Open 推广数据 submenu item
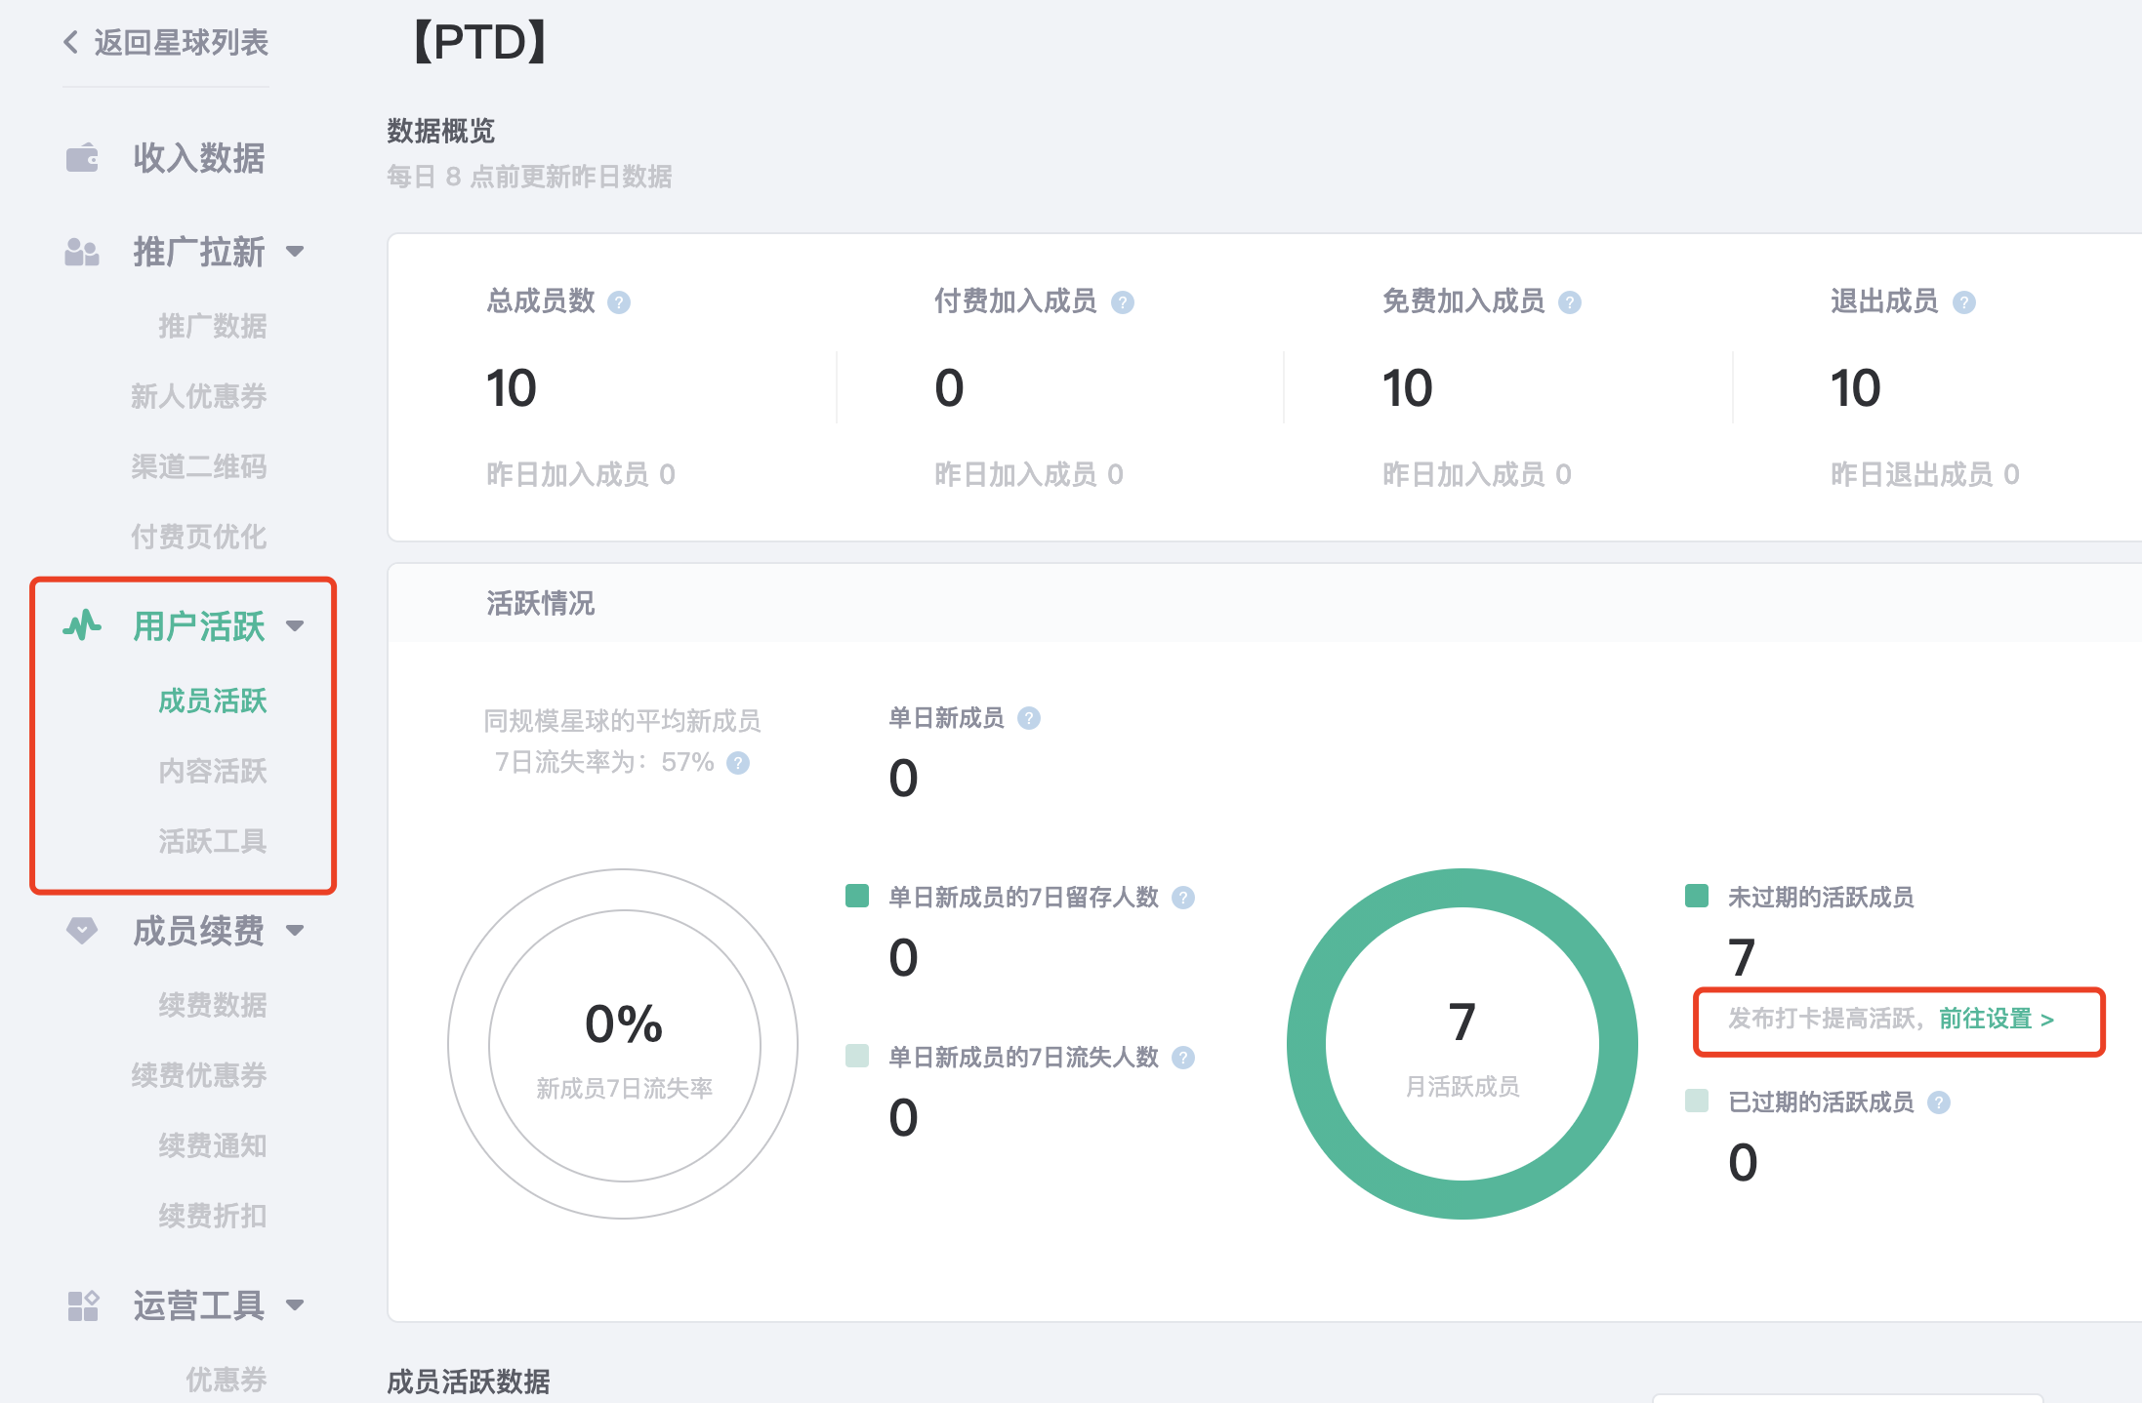 pyautogui.click(x=213, y=326)
